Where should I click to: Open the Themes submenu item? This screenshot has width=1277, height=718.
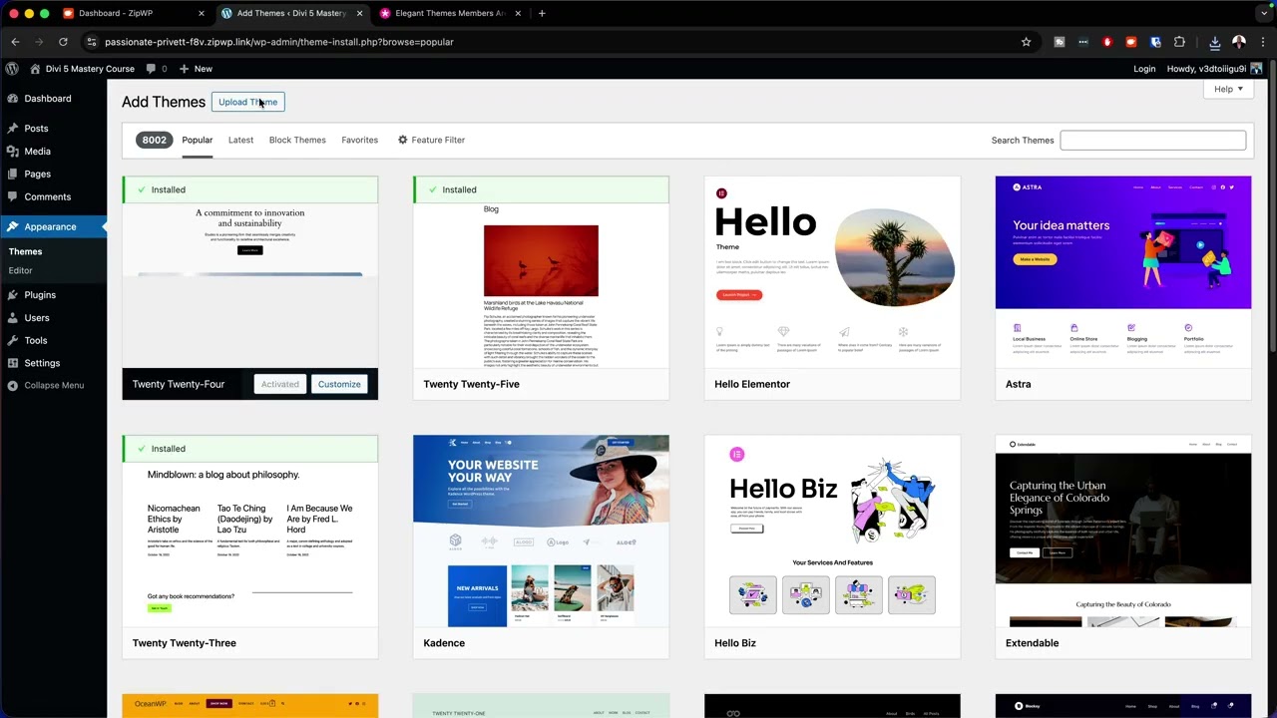tap(25, 252)
